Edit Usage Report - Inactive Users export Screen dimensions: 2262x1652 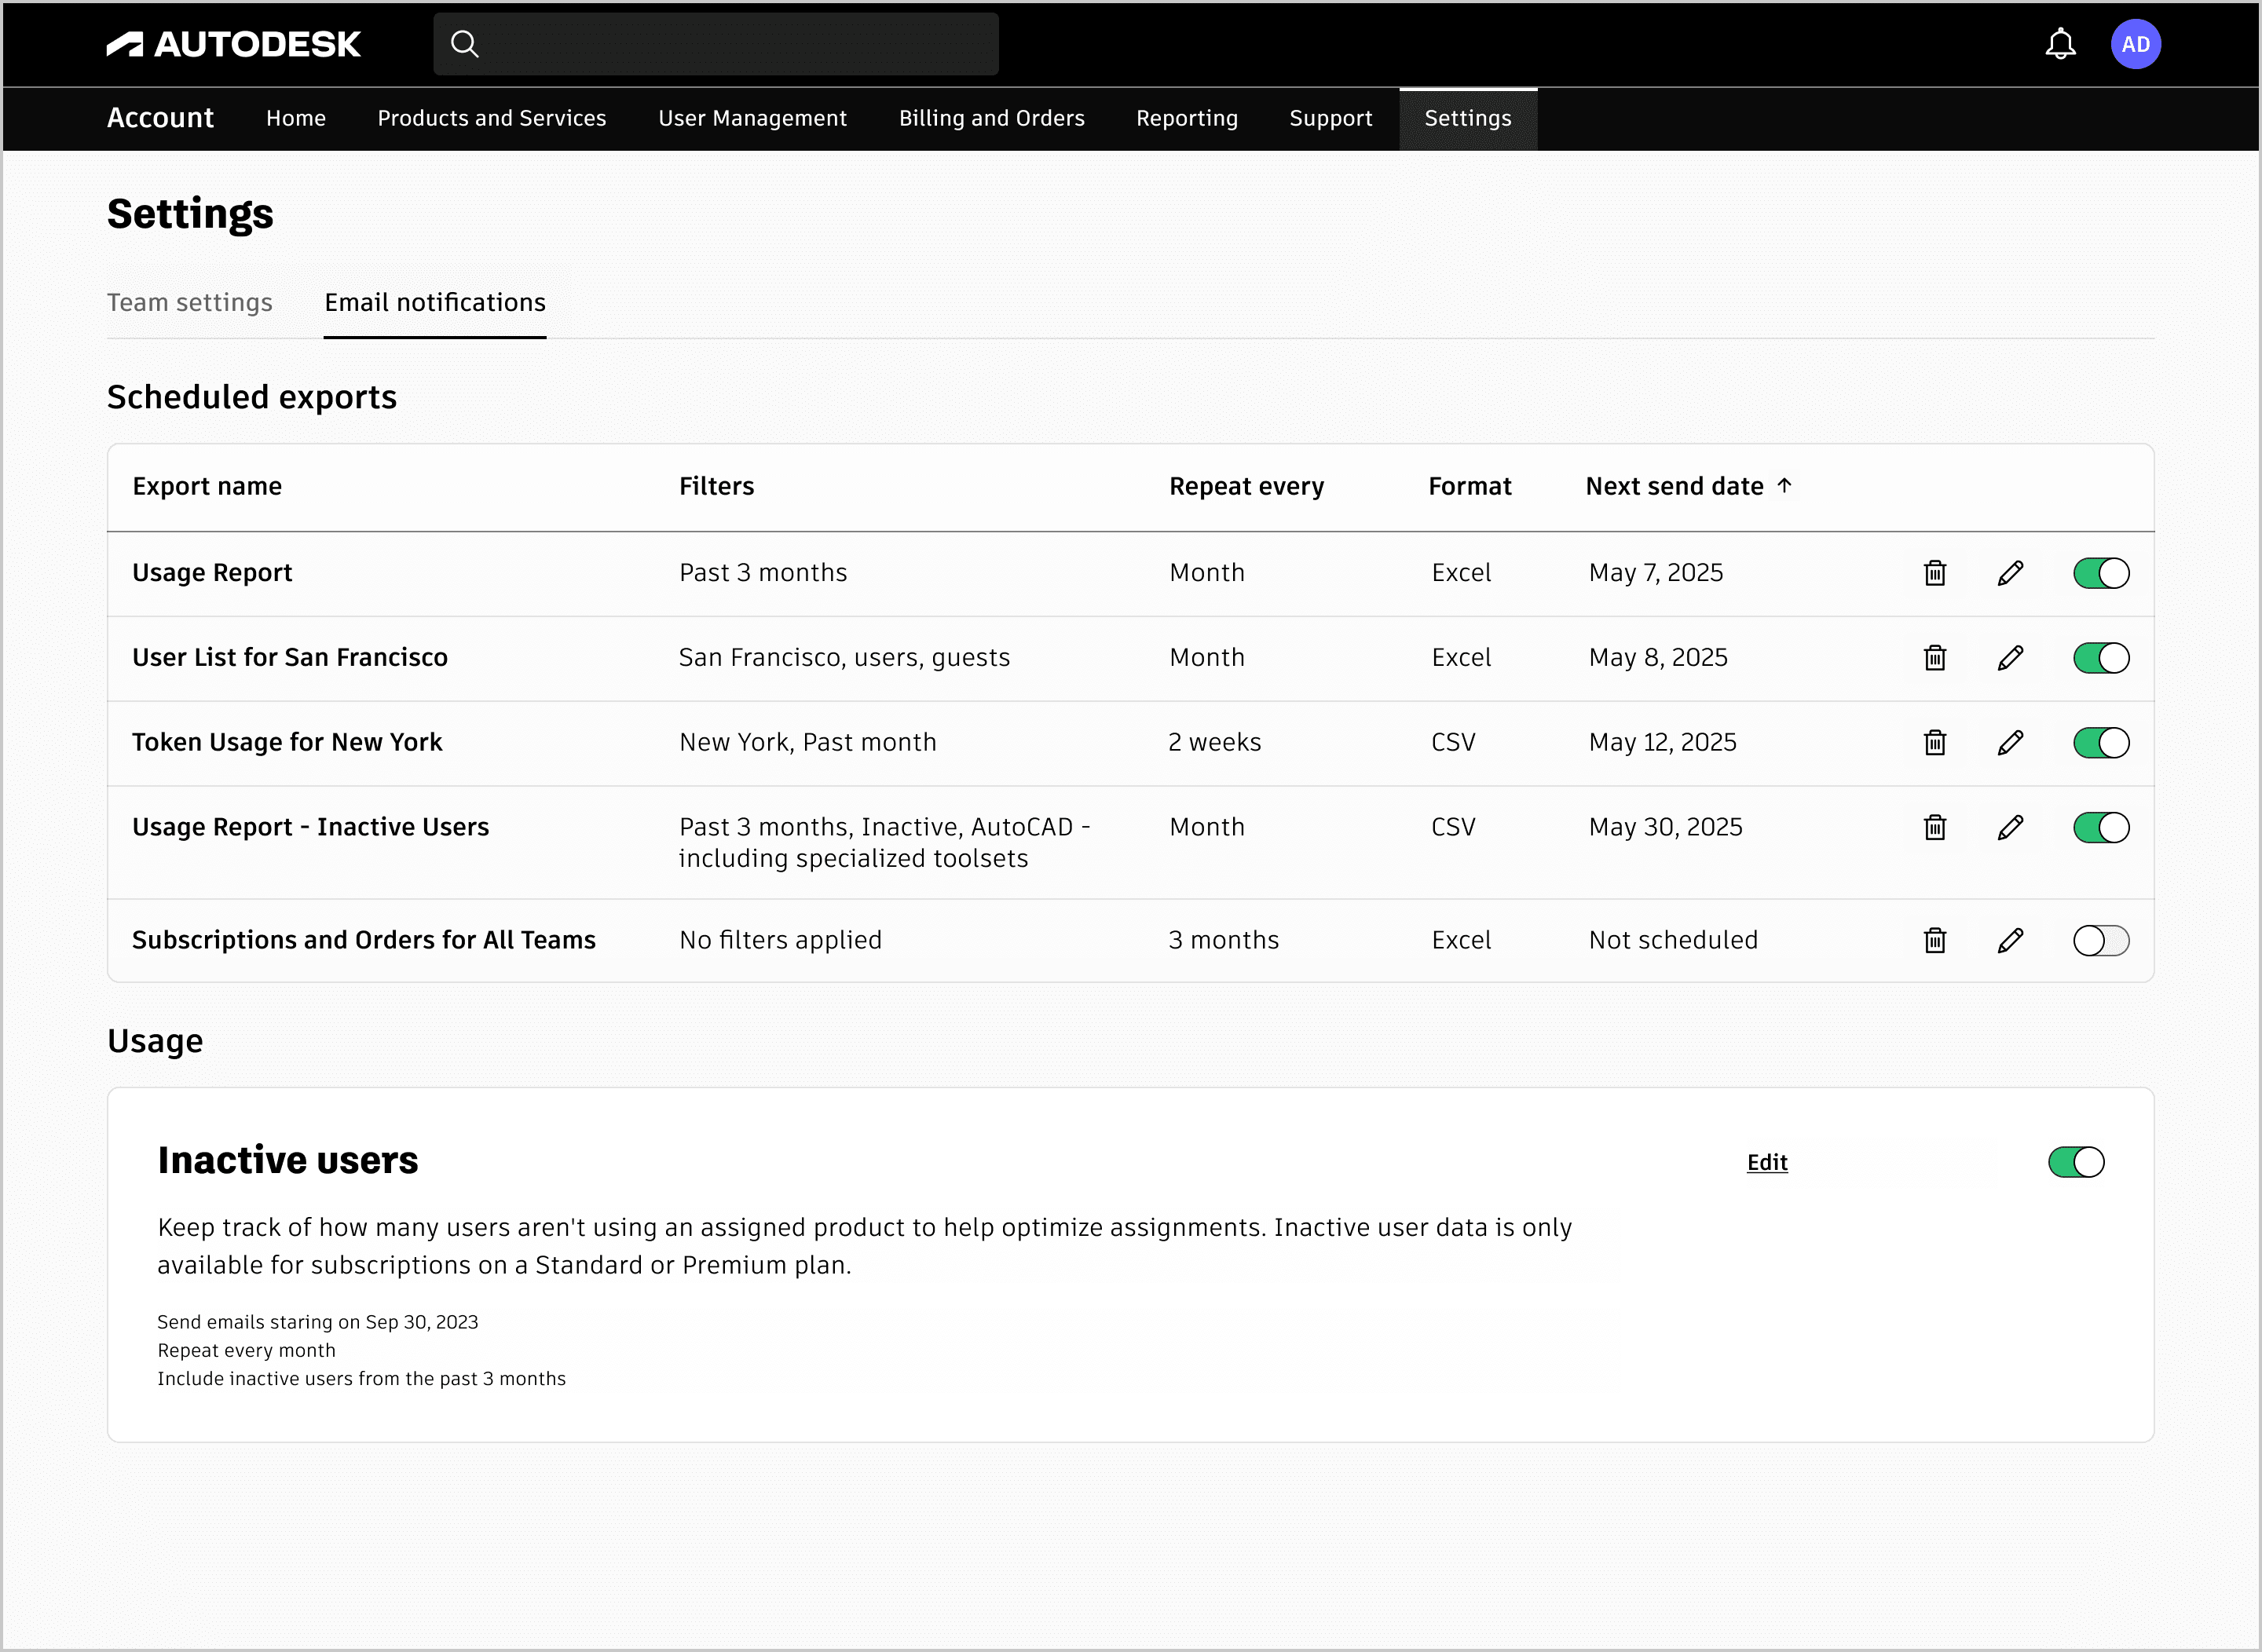2010,828
